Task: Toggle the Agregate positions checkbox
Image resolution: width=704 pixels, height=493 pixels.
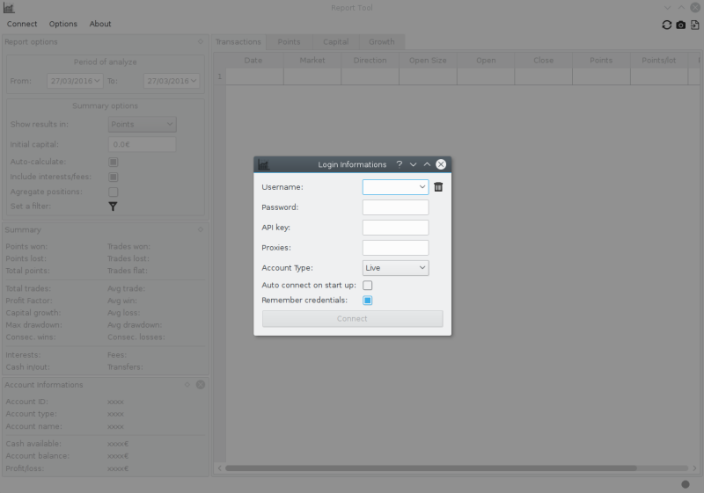Action: (113, 192)
